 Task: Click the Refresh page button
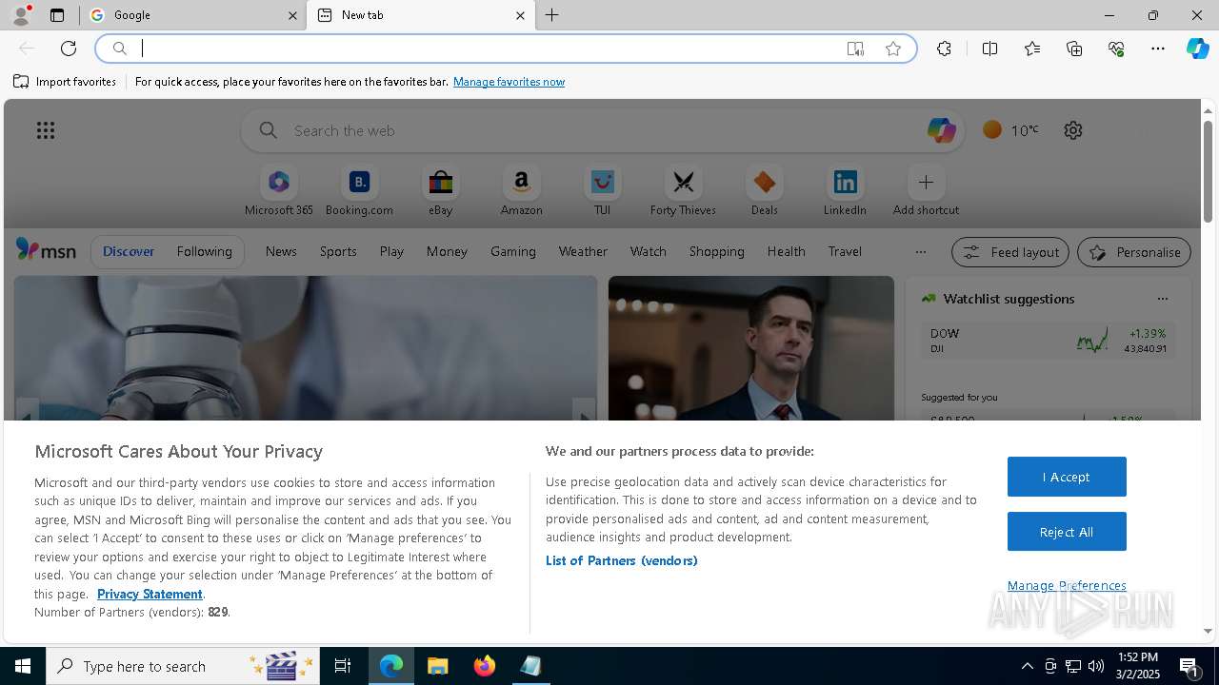tap(69, 49)
